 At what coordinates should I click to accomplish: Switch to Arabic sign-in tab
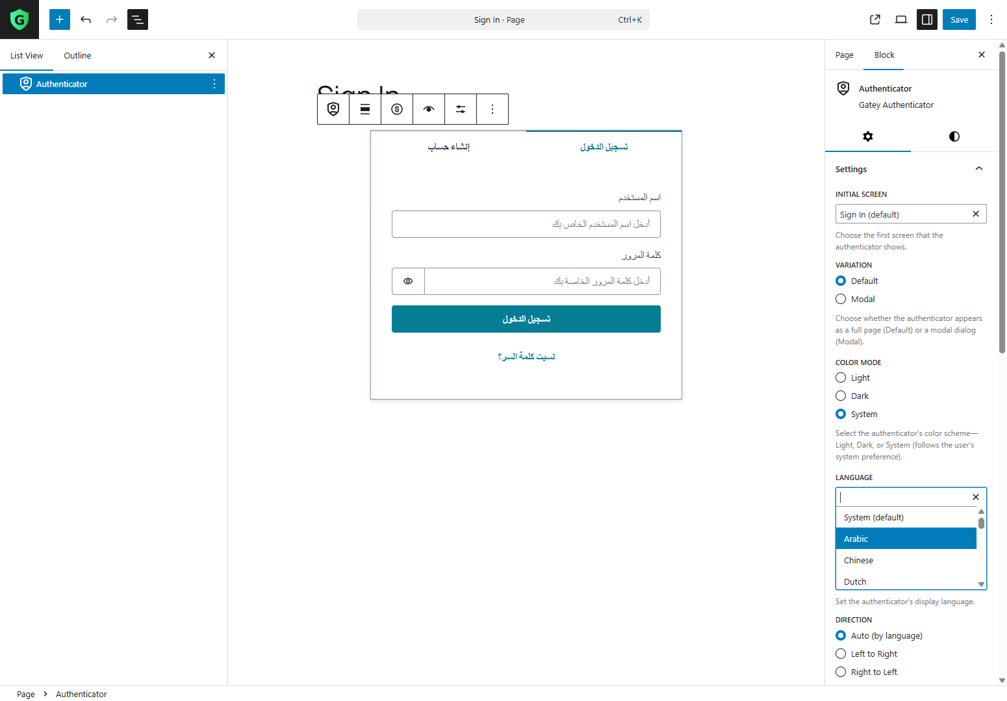604,147
